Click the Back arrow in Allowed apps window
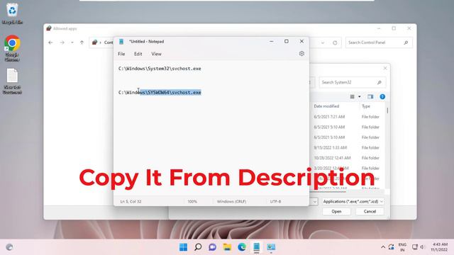 click(x=50, y=42)
